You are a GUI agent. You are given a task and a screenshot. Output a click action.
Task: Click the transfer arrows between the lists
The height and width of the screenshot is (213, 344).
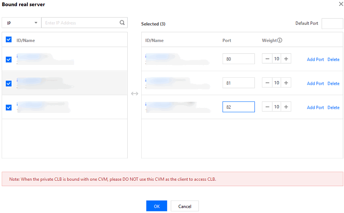coord(134,94)
